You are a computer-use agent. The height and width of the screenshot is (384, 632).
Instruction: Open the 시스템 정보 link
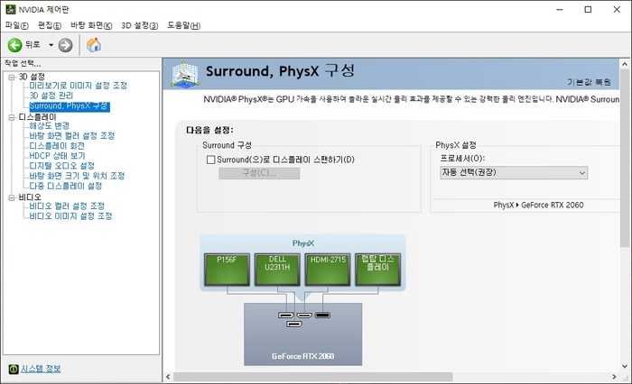click(41, 369)
